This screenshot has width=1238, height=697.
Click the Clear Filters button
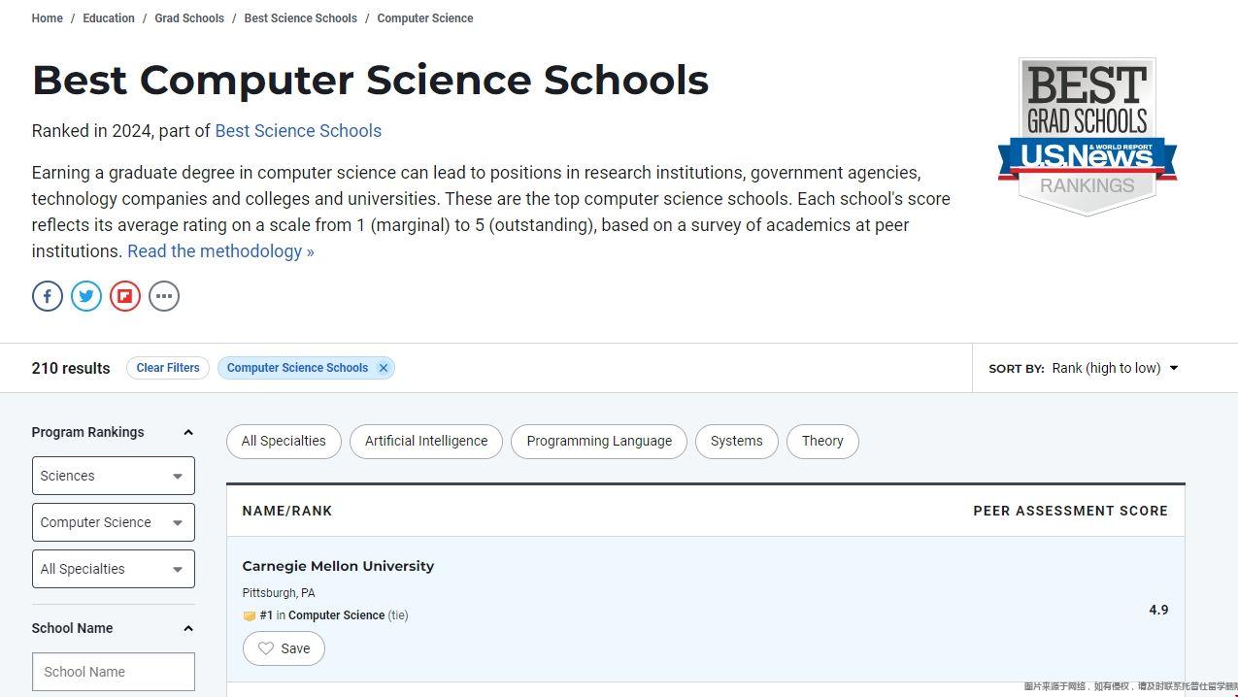[x=168, y=368]
